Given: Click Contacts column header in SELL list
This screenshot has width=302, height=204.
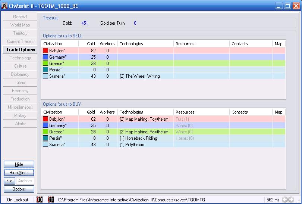Looking at the screenshot, I should (251, 44).
